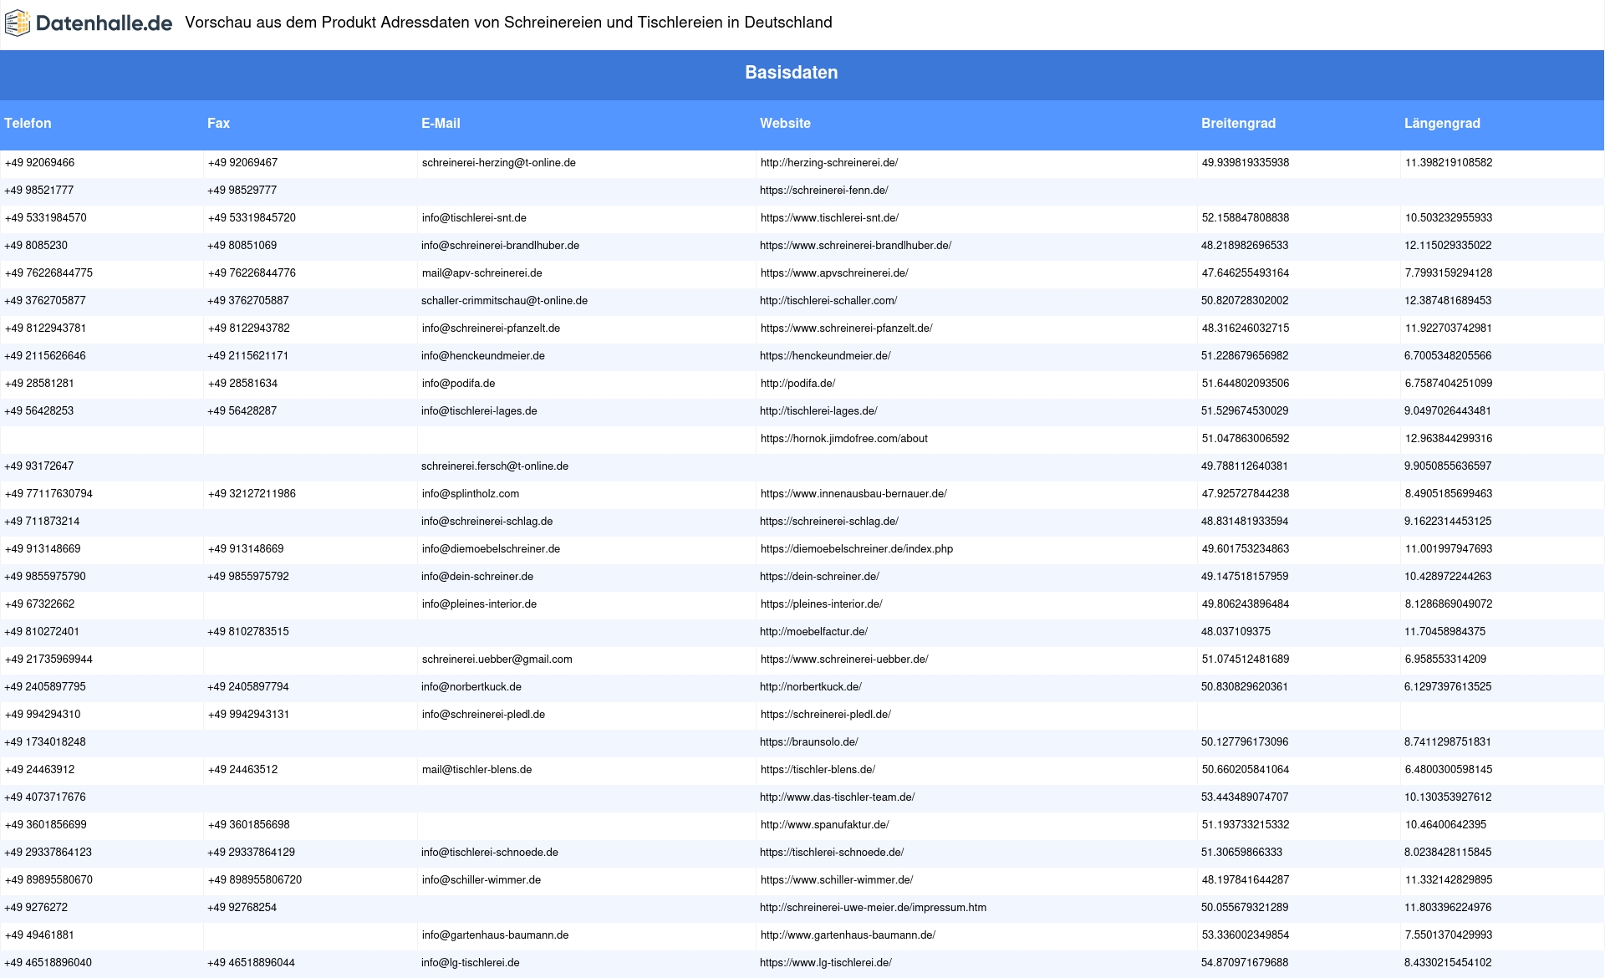Select the Website column header
The height and width of the screenshot is (978, 1605).
785,123
